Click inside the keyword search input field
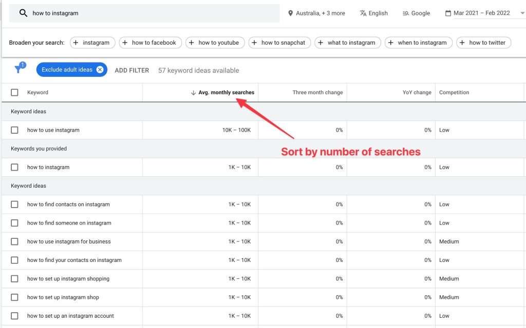The height and width of the screenshot is (328, 526). 103,13
